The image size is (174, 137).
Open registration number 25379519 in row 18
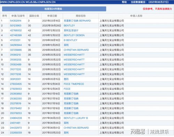click(x=16, y=104)
